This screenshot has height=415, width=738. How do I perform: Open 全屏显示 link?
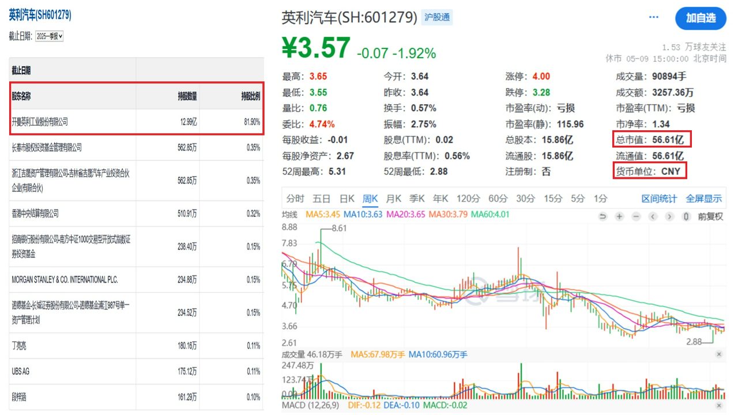(703, 198)
